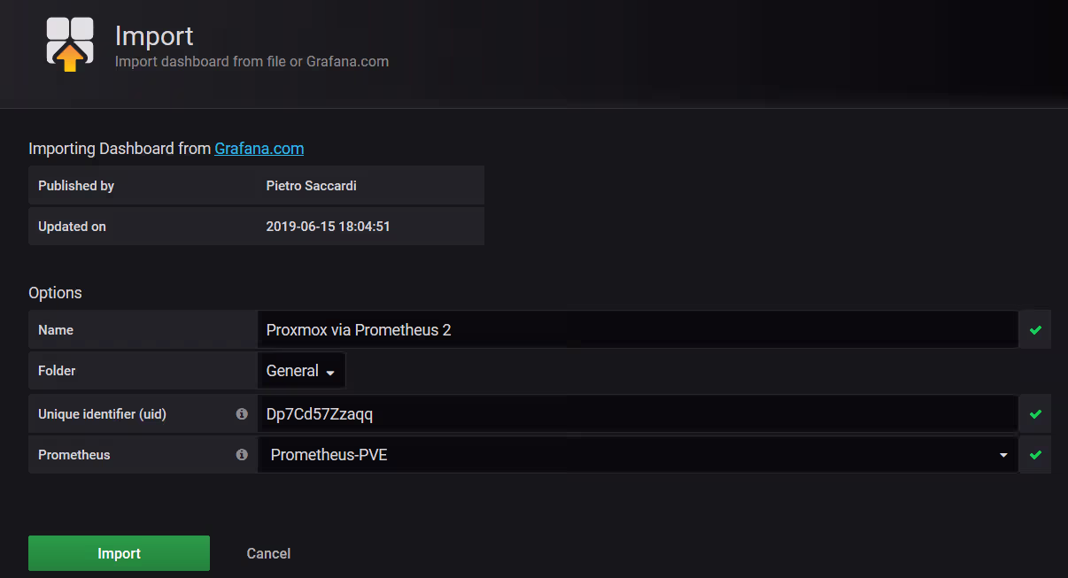This screenshot has height=578, width=1068.
Task: Click the Updated on timestamp value
Action: (328, 227)
